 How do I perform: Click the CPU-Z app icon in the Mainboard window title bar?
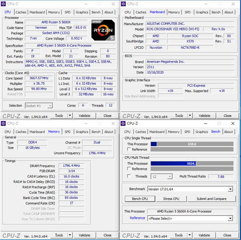pos(123,4)
